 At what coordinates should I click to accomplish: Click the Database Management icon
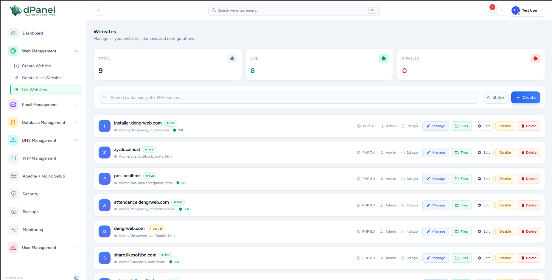pyautogui.click(x=13, y=122)
